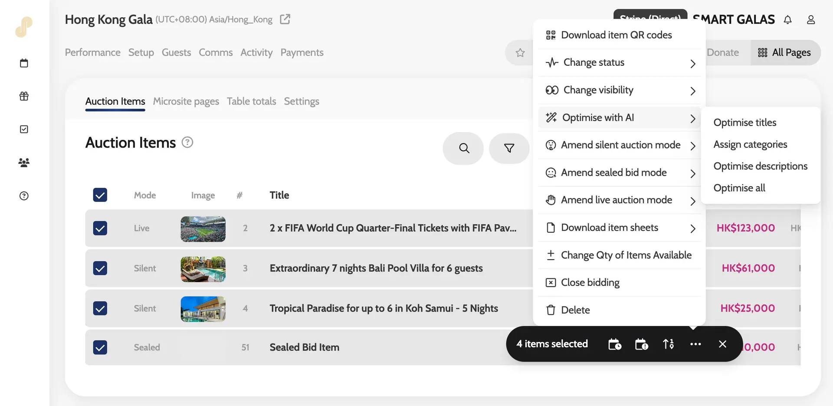833x406 pixels.
Task: Open external link icon next to Hong Kong Gala
Action: click(x=285, y=19)
